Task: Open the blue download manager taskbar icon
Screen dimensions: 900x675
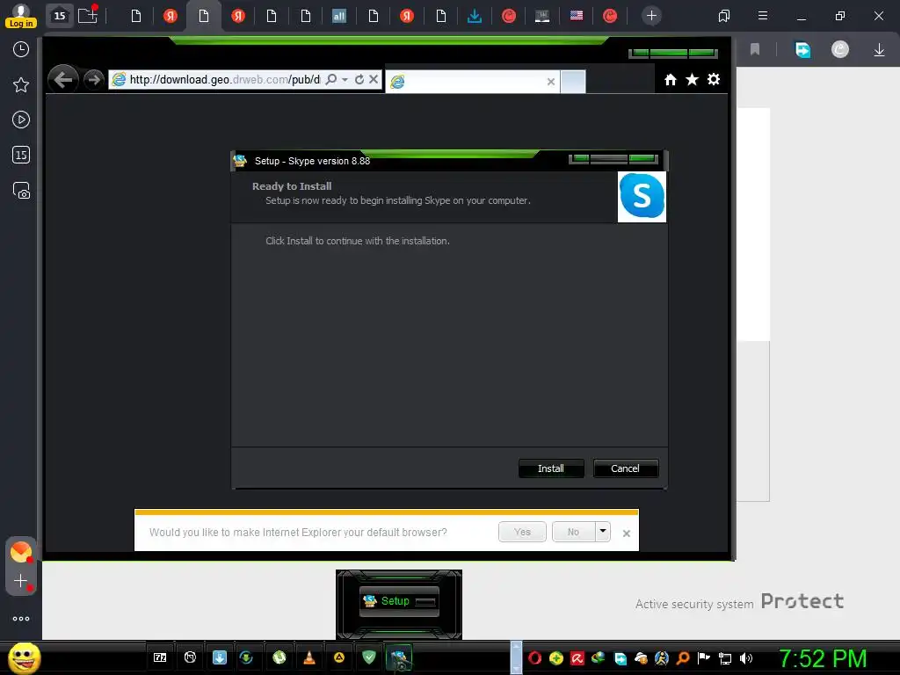Action: coord(220,657)
